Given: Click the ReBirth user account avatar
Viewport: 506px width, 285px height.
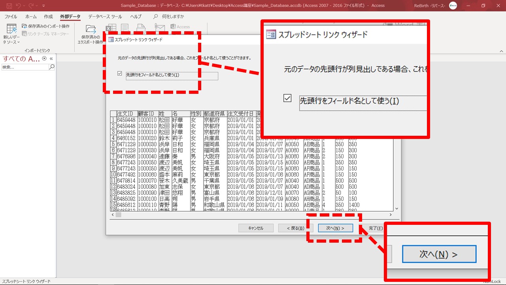Looking at the screenshot, I should pos(453,6).
